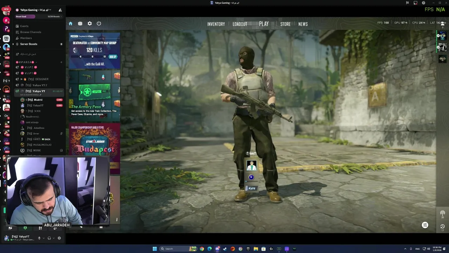Open the Deathmatch 120 Kills mission card
Viewport: 449px width, 253px height.
click(x=94, y=51)
